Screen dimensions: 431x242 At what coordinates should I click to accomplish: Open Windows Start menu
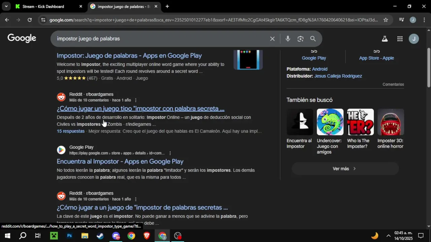point(7,236)
